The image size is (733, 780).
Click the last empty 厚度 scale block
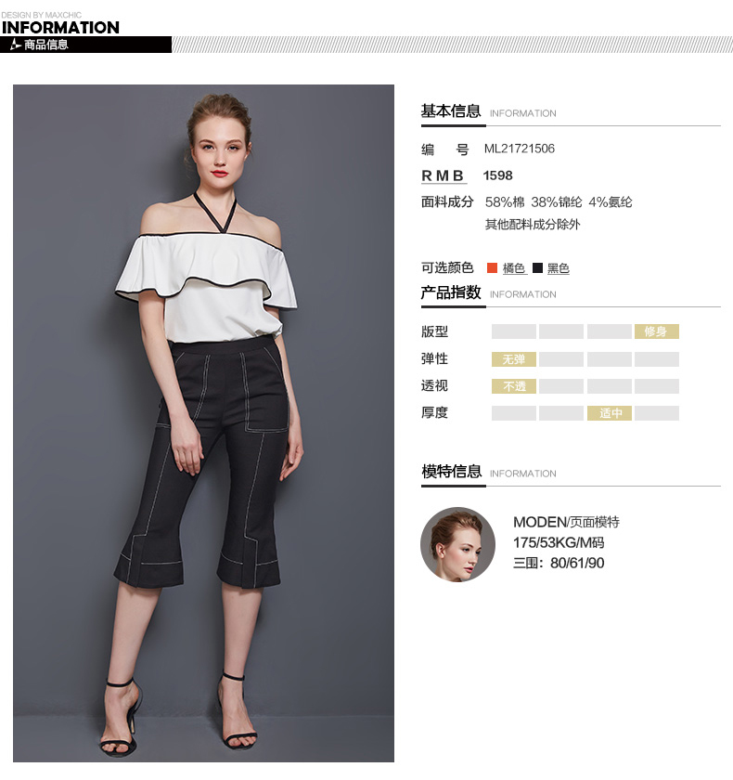coord(657,413)
